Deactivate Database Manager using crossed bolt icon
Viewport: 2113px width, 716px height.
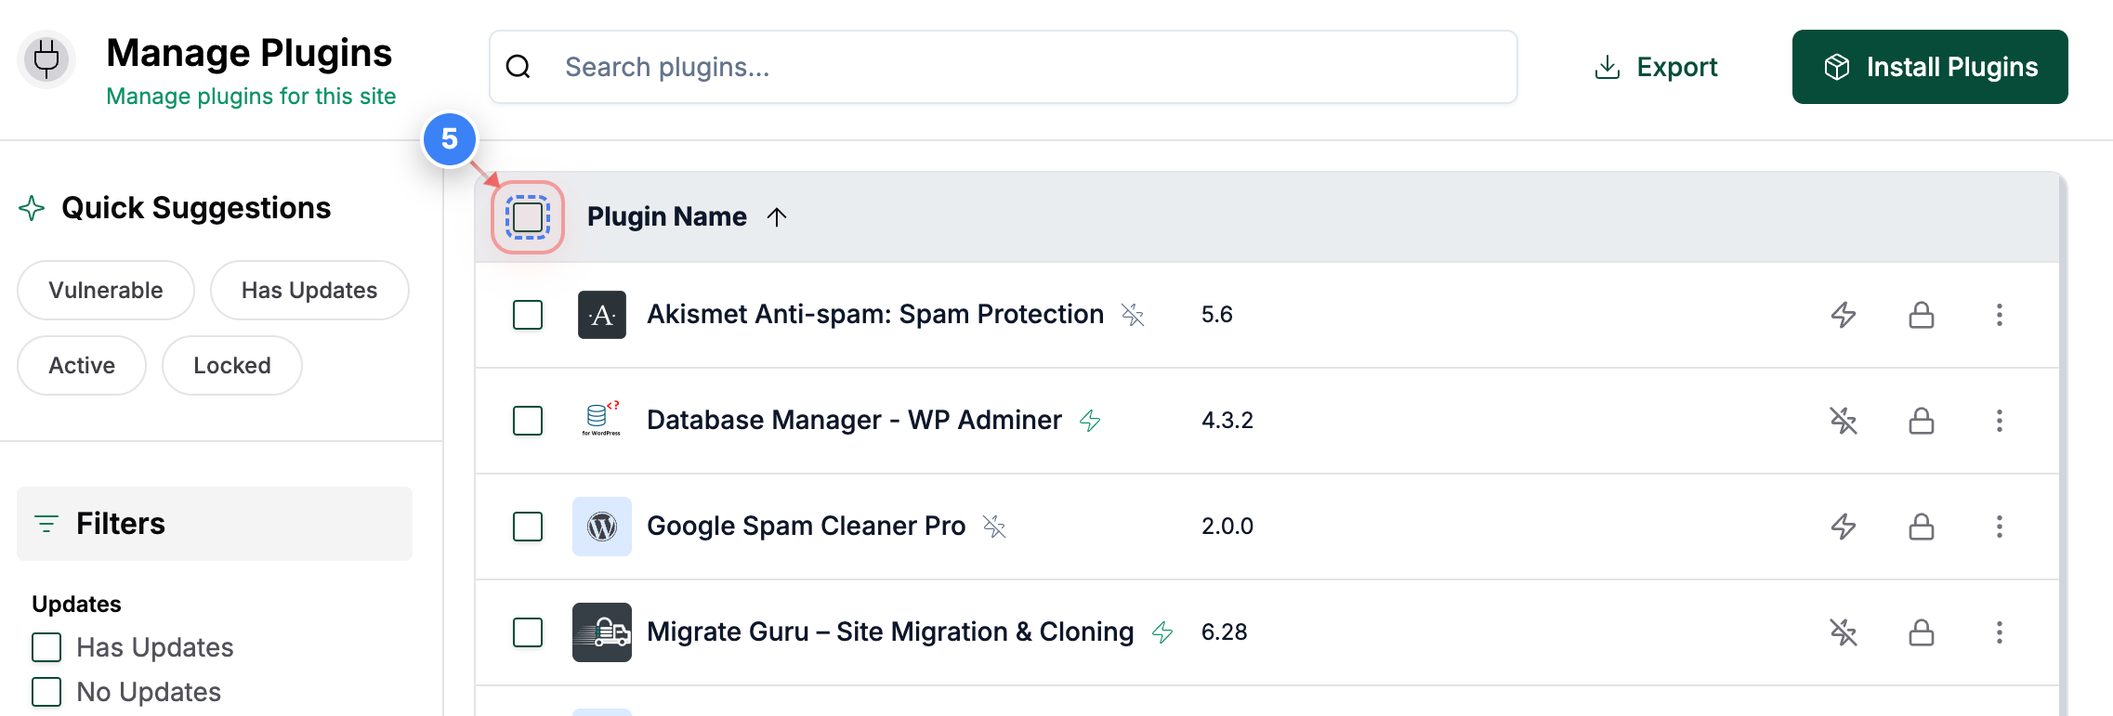pos(1844,421)
